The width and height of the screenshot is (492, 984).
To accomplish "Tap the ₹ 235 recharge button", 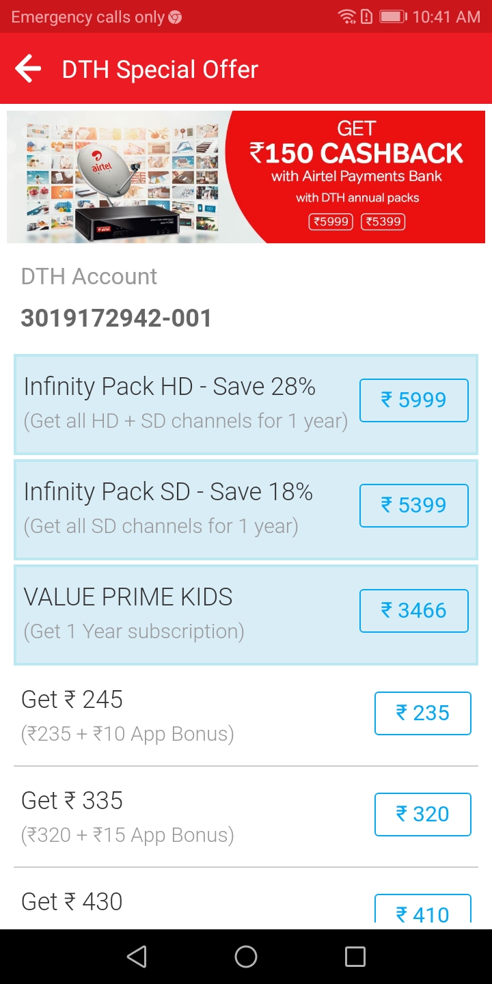I will pyautogui.click(x=422, y=713).
